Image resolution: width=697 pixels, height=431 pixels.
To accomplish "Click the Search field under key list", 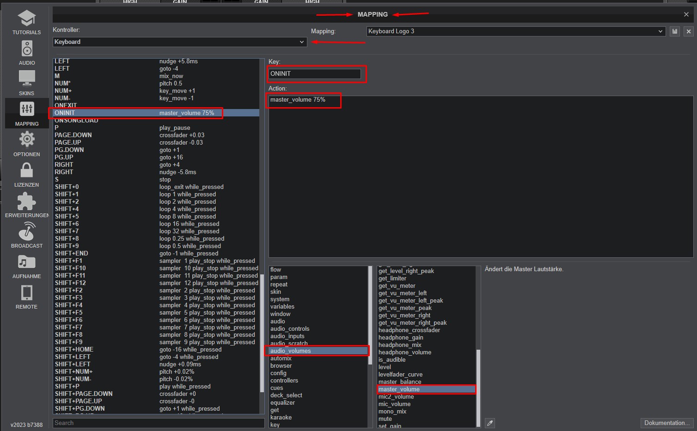I will [159, 423].
